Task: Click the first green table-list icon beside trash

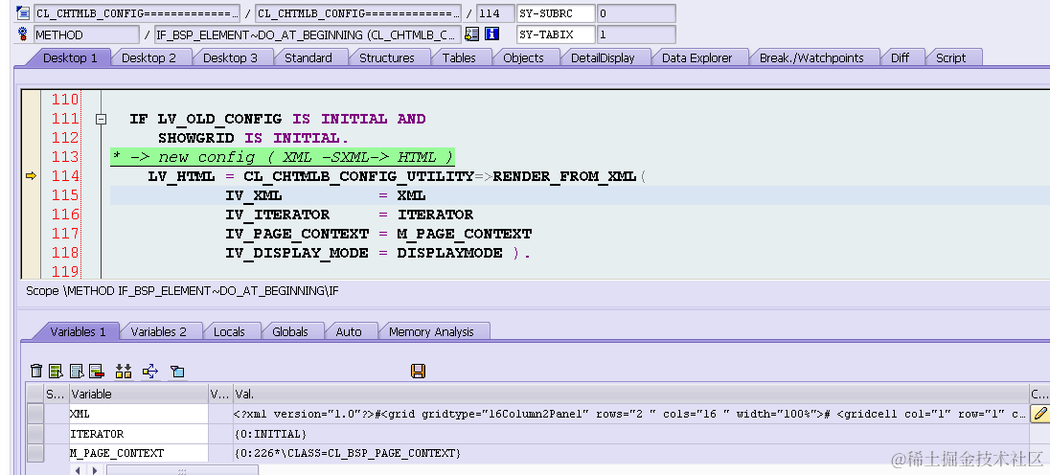Action: tap(57, 371)
